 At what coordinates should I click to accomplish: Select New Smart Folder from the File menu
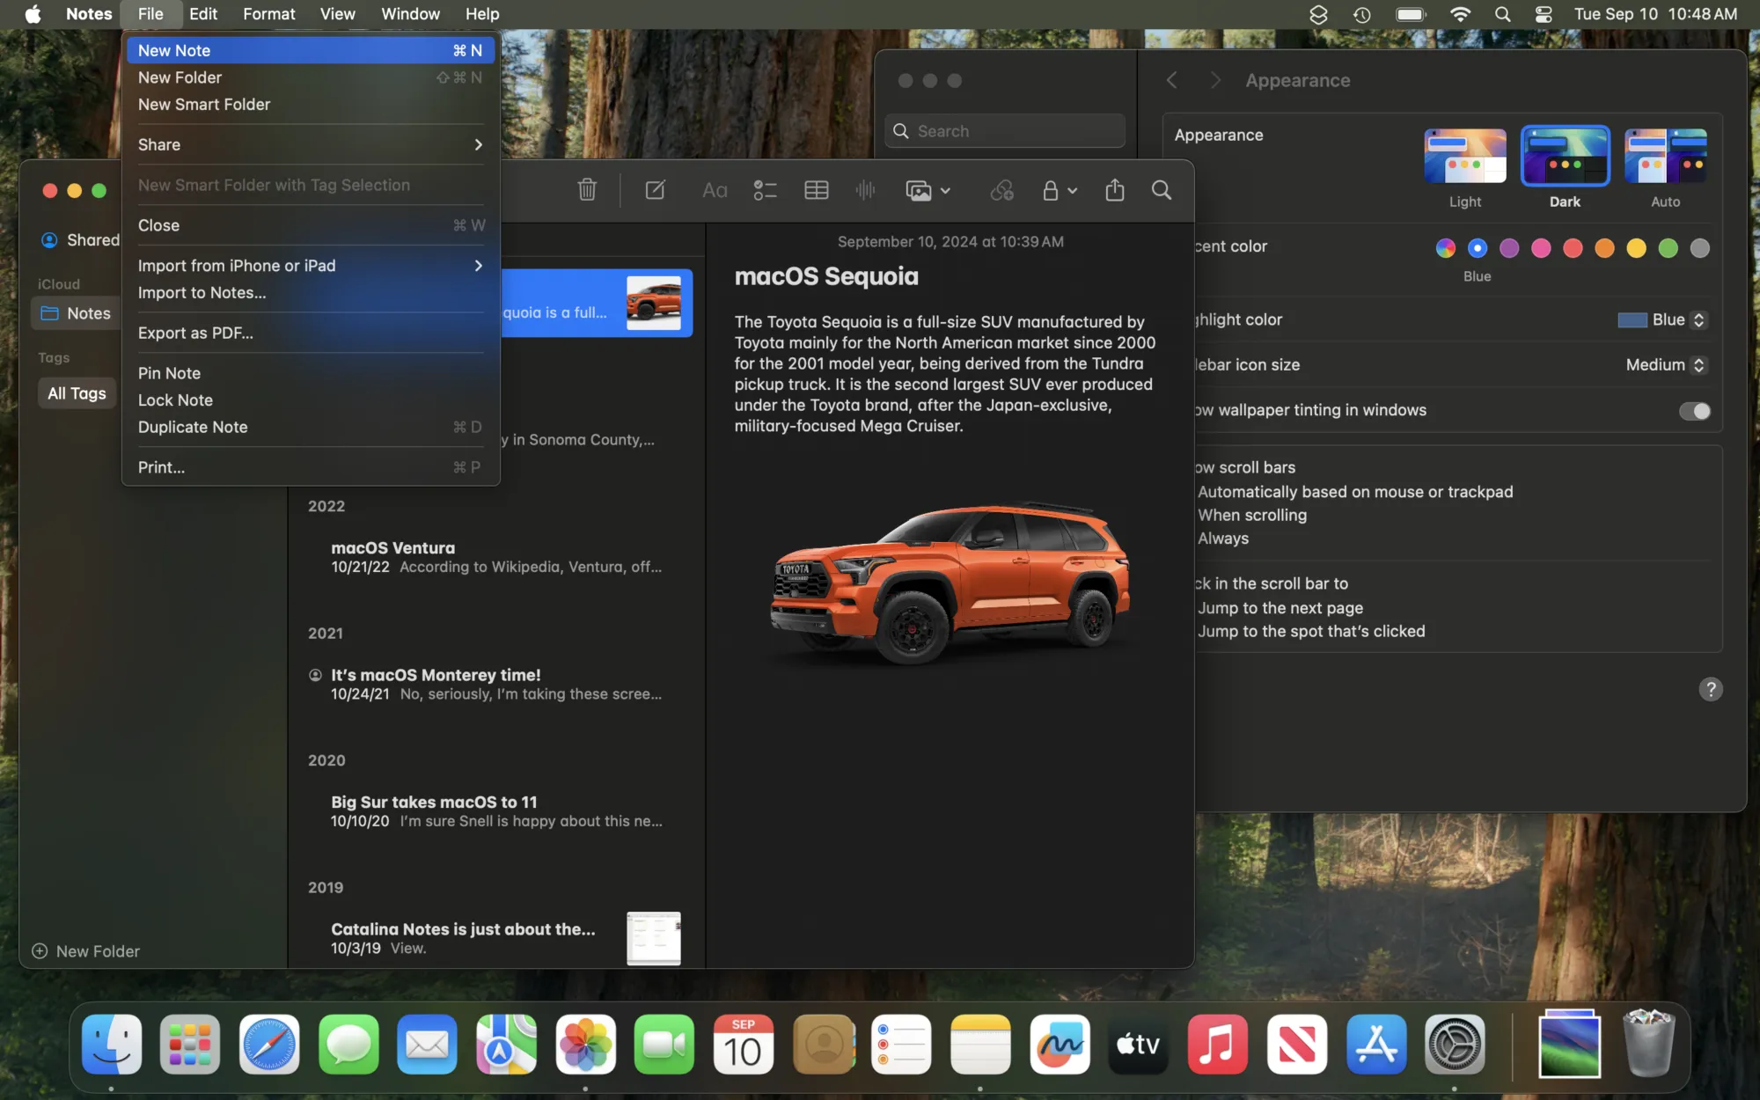point(203,104)
